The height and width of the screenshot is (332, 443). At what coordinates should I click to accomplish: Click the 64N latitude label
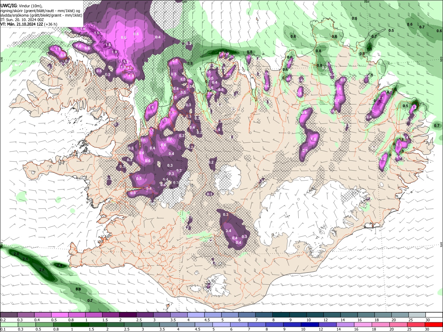[x=441, y=244]
